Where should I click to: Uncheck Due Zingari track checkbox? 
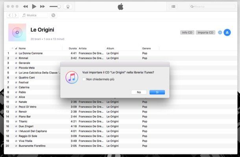click(16, 126)
